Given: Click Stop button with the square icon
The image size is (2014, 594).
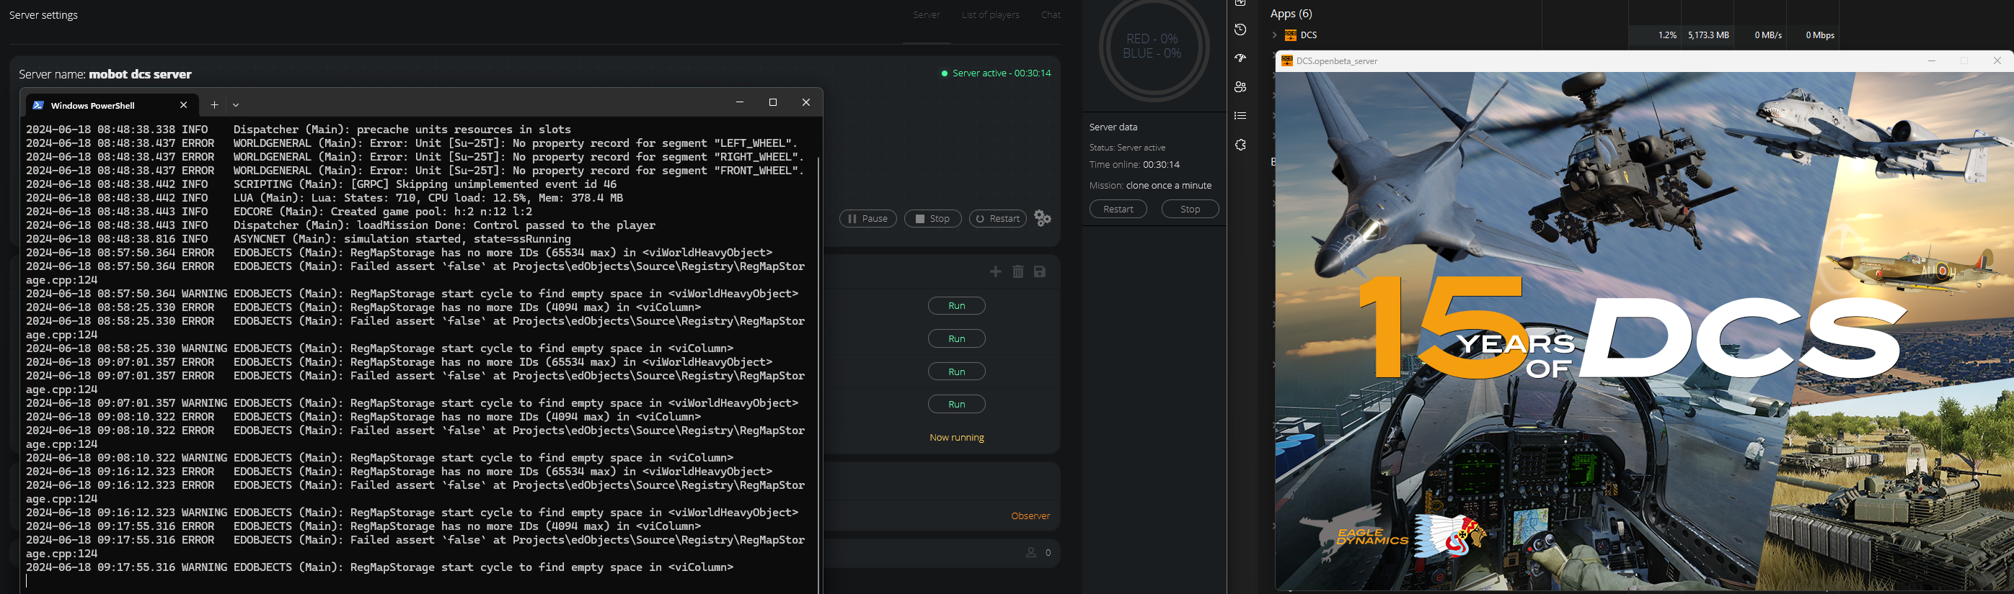Looking at the screenshot, I should point(932,219).
